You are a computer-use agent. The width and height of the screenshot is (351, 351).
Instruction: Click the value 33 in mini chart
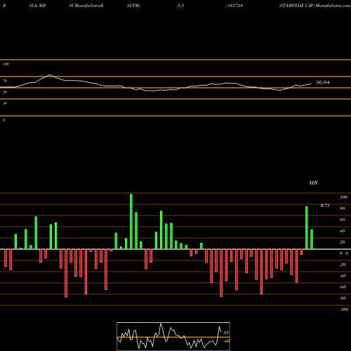coord(226,333)
